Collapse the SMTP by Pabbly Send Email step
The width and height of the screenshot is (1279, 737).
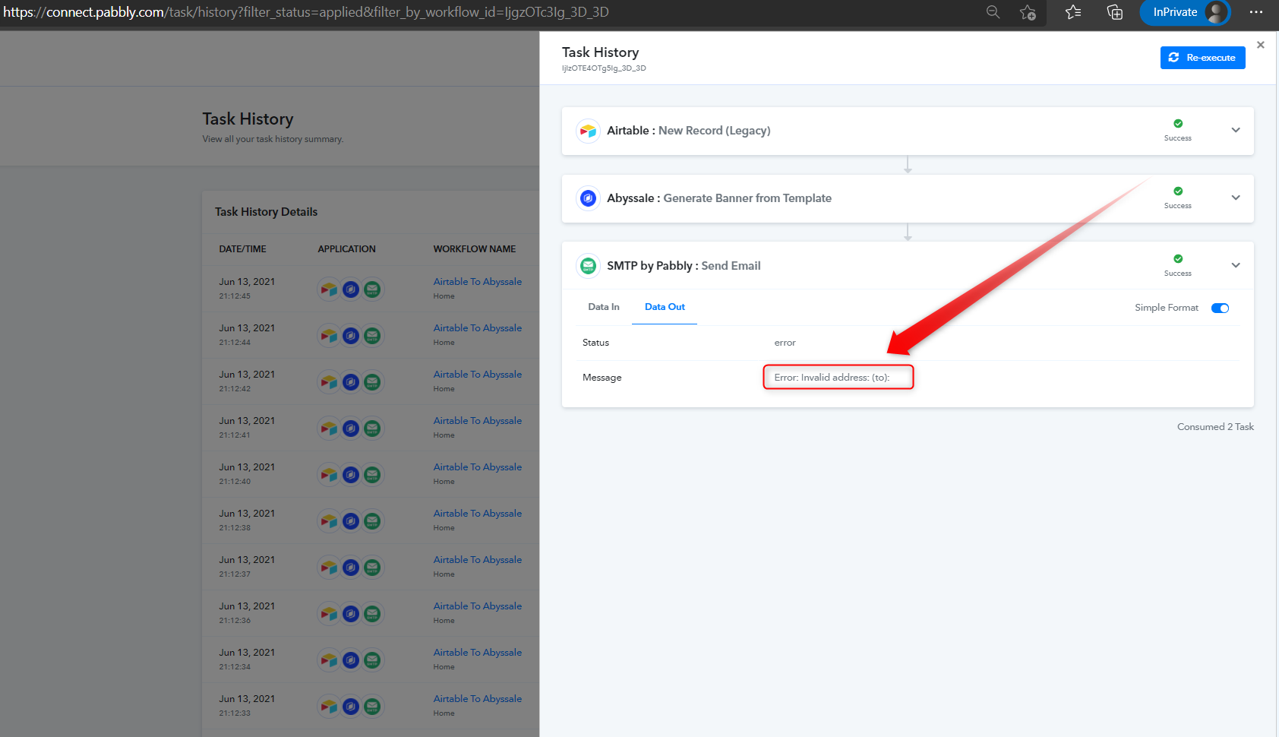coord(1236,265)
